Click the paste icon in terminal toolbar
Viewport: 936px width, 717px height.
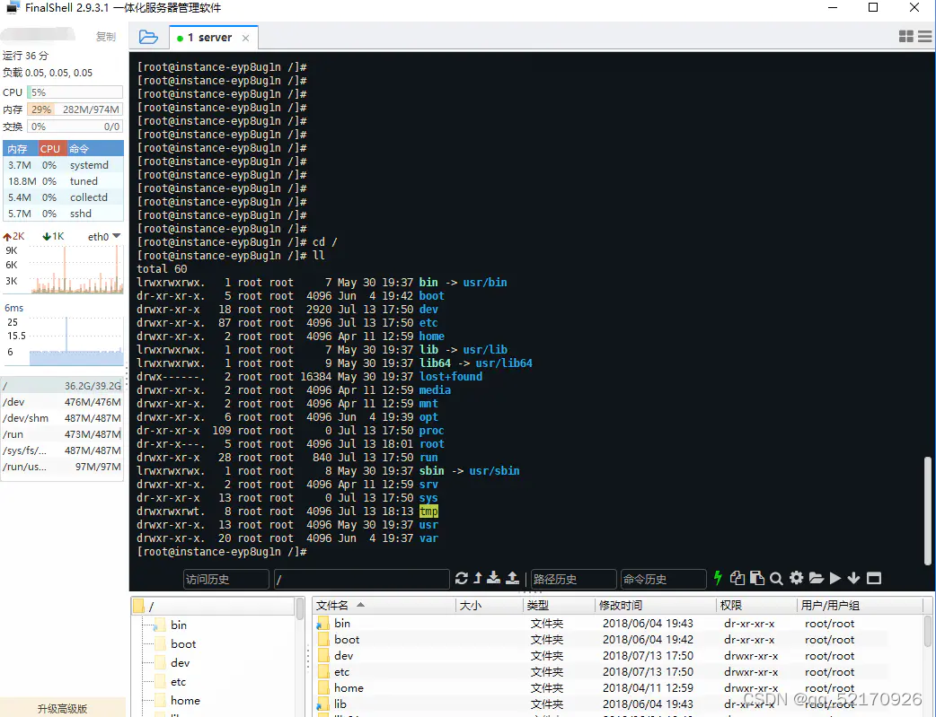click(757, 578)
